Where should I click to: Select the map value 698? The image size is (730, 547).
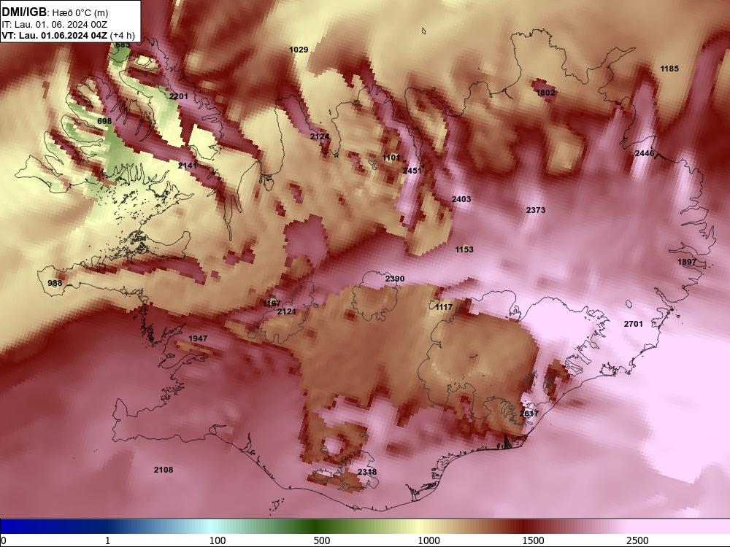point(104,121)
